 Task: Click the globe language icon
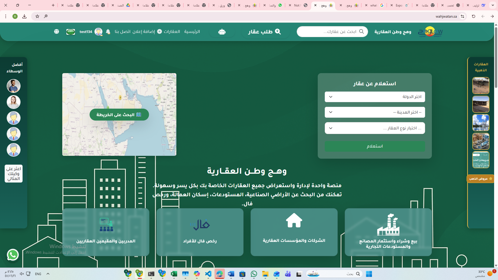tap(57, 32)
